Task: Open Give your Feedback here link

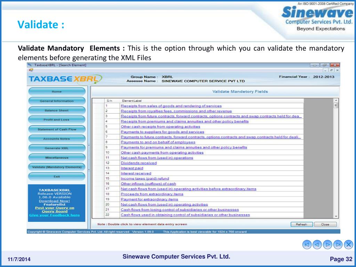Action: coord(55,215)
